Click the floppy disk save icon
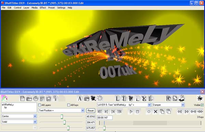The image size is (205, 132). point(49,99)
